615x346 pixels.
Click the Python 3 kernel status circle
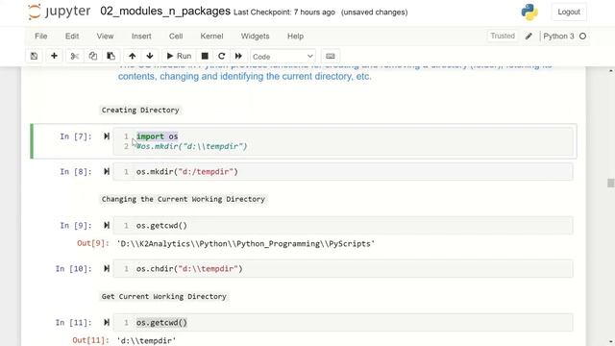coord(583,37)
